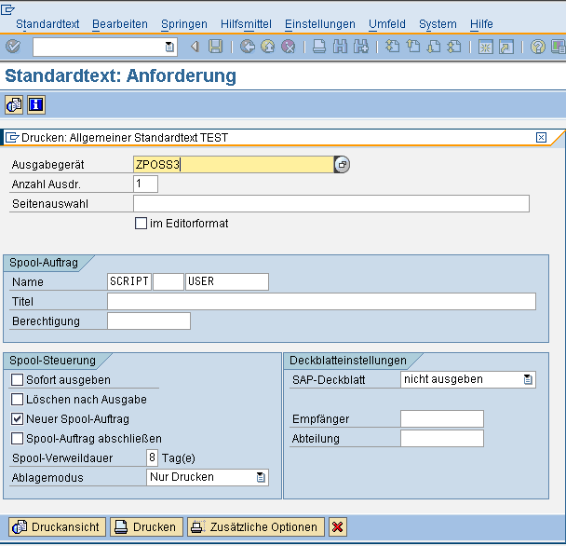Click the Druckansicht button
The width and height of the screenshot is (566, 546).
[56, 527]
